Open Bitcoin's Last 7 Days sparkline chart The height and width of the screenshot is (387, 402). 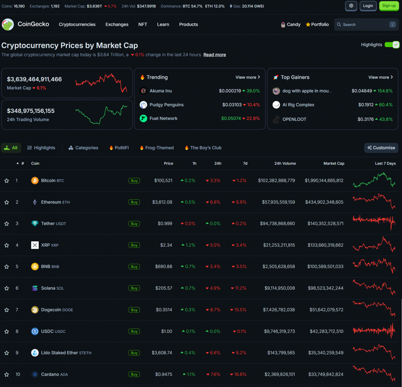click(x=374, y=181)
